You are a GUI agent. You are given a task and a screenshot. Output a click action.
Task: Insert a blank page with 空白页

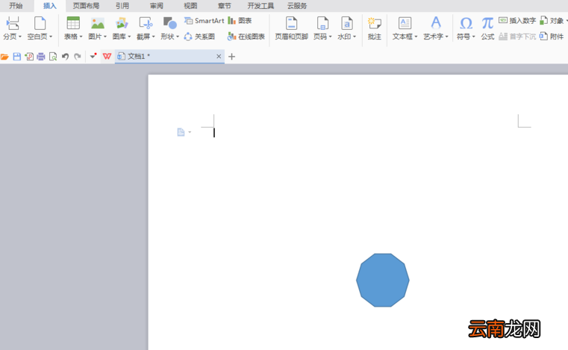click(40, 23)
